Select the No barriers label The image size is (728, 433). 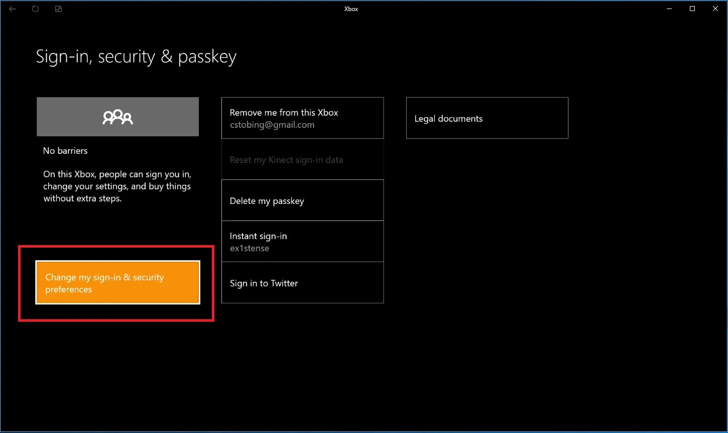point(65,150)
